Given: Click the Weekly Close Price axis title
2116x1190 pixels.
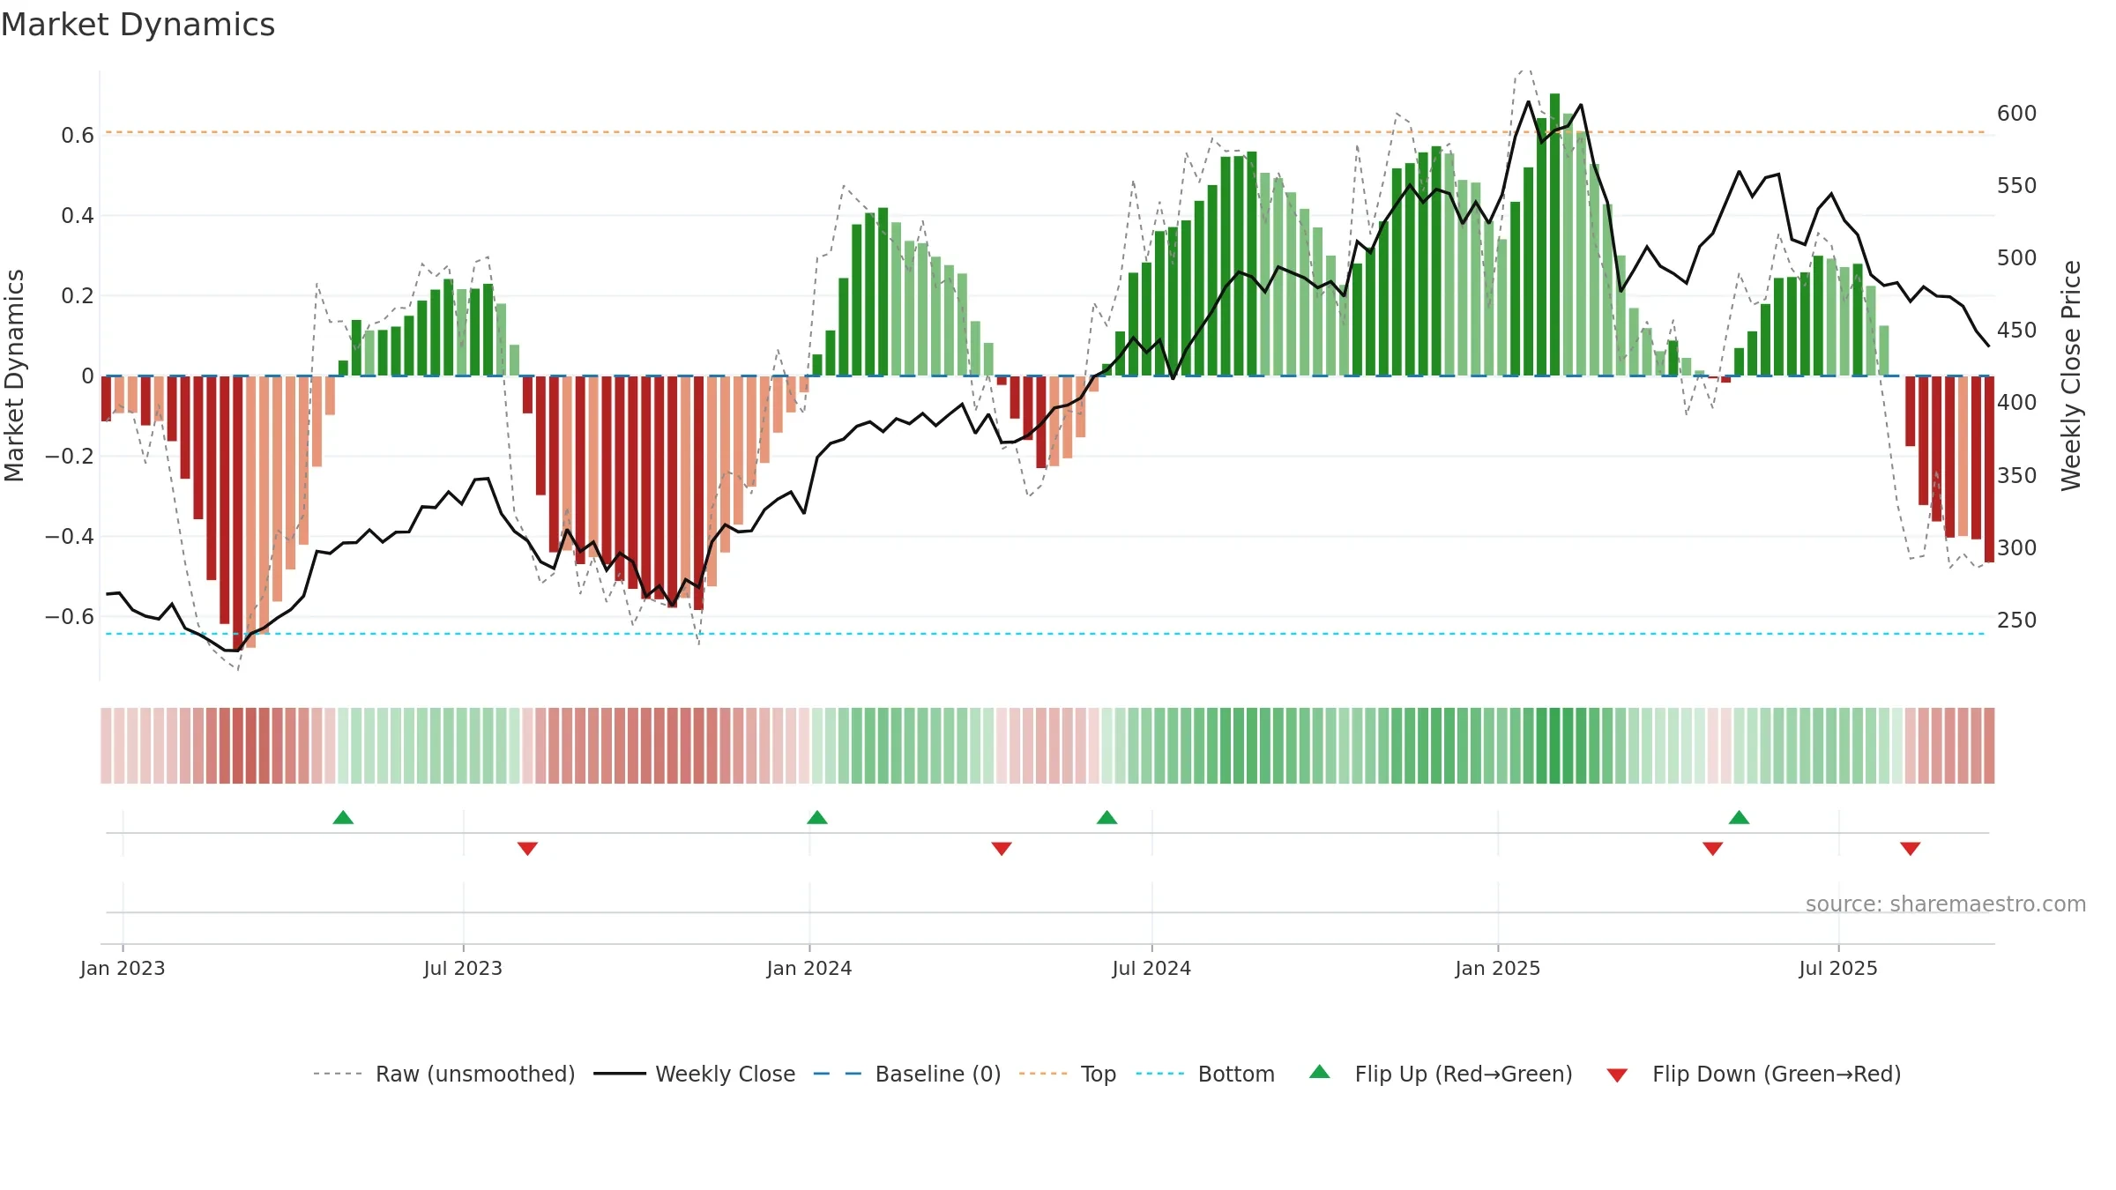Looking at the screenshot, I should coord(2071,376).
